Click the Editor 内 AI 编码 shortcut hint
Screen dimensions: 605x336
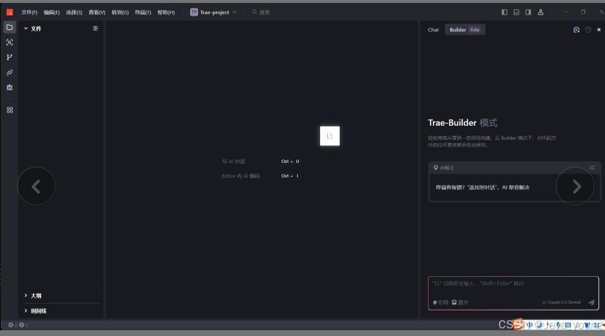pos(241,176)
